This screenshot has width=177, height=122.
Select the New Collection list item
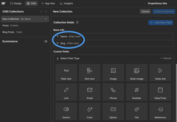pos(25,19)
